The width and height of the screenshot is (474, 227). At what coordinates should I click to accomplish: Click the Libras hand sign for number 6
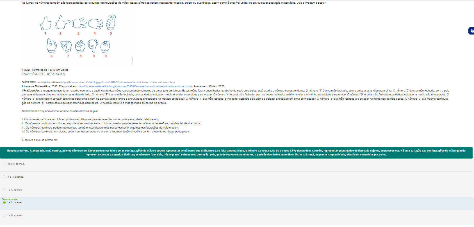[51, 46]
